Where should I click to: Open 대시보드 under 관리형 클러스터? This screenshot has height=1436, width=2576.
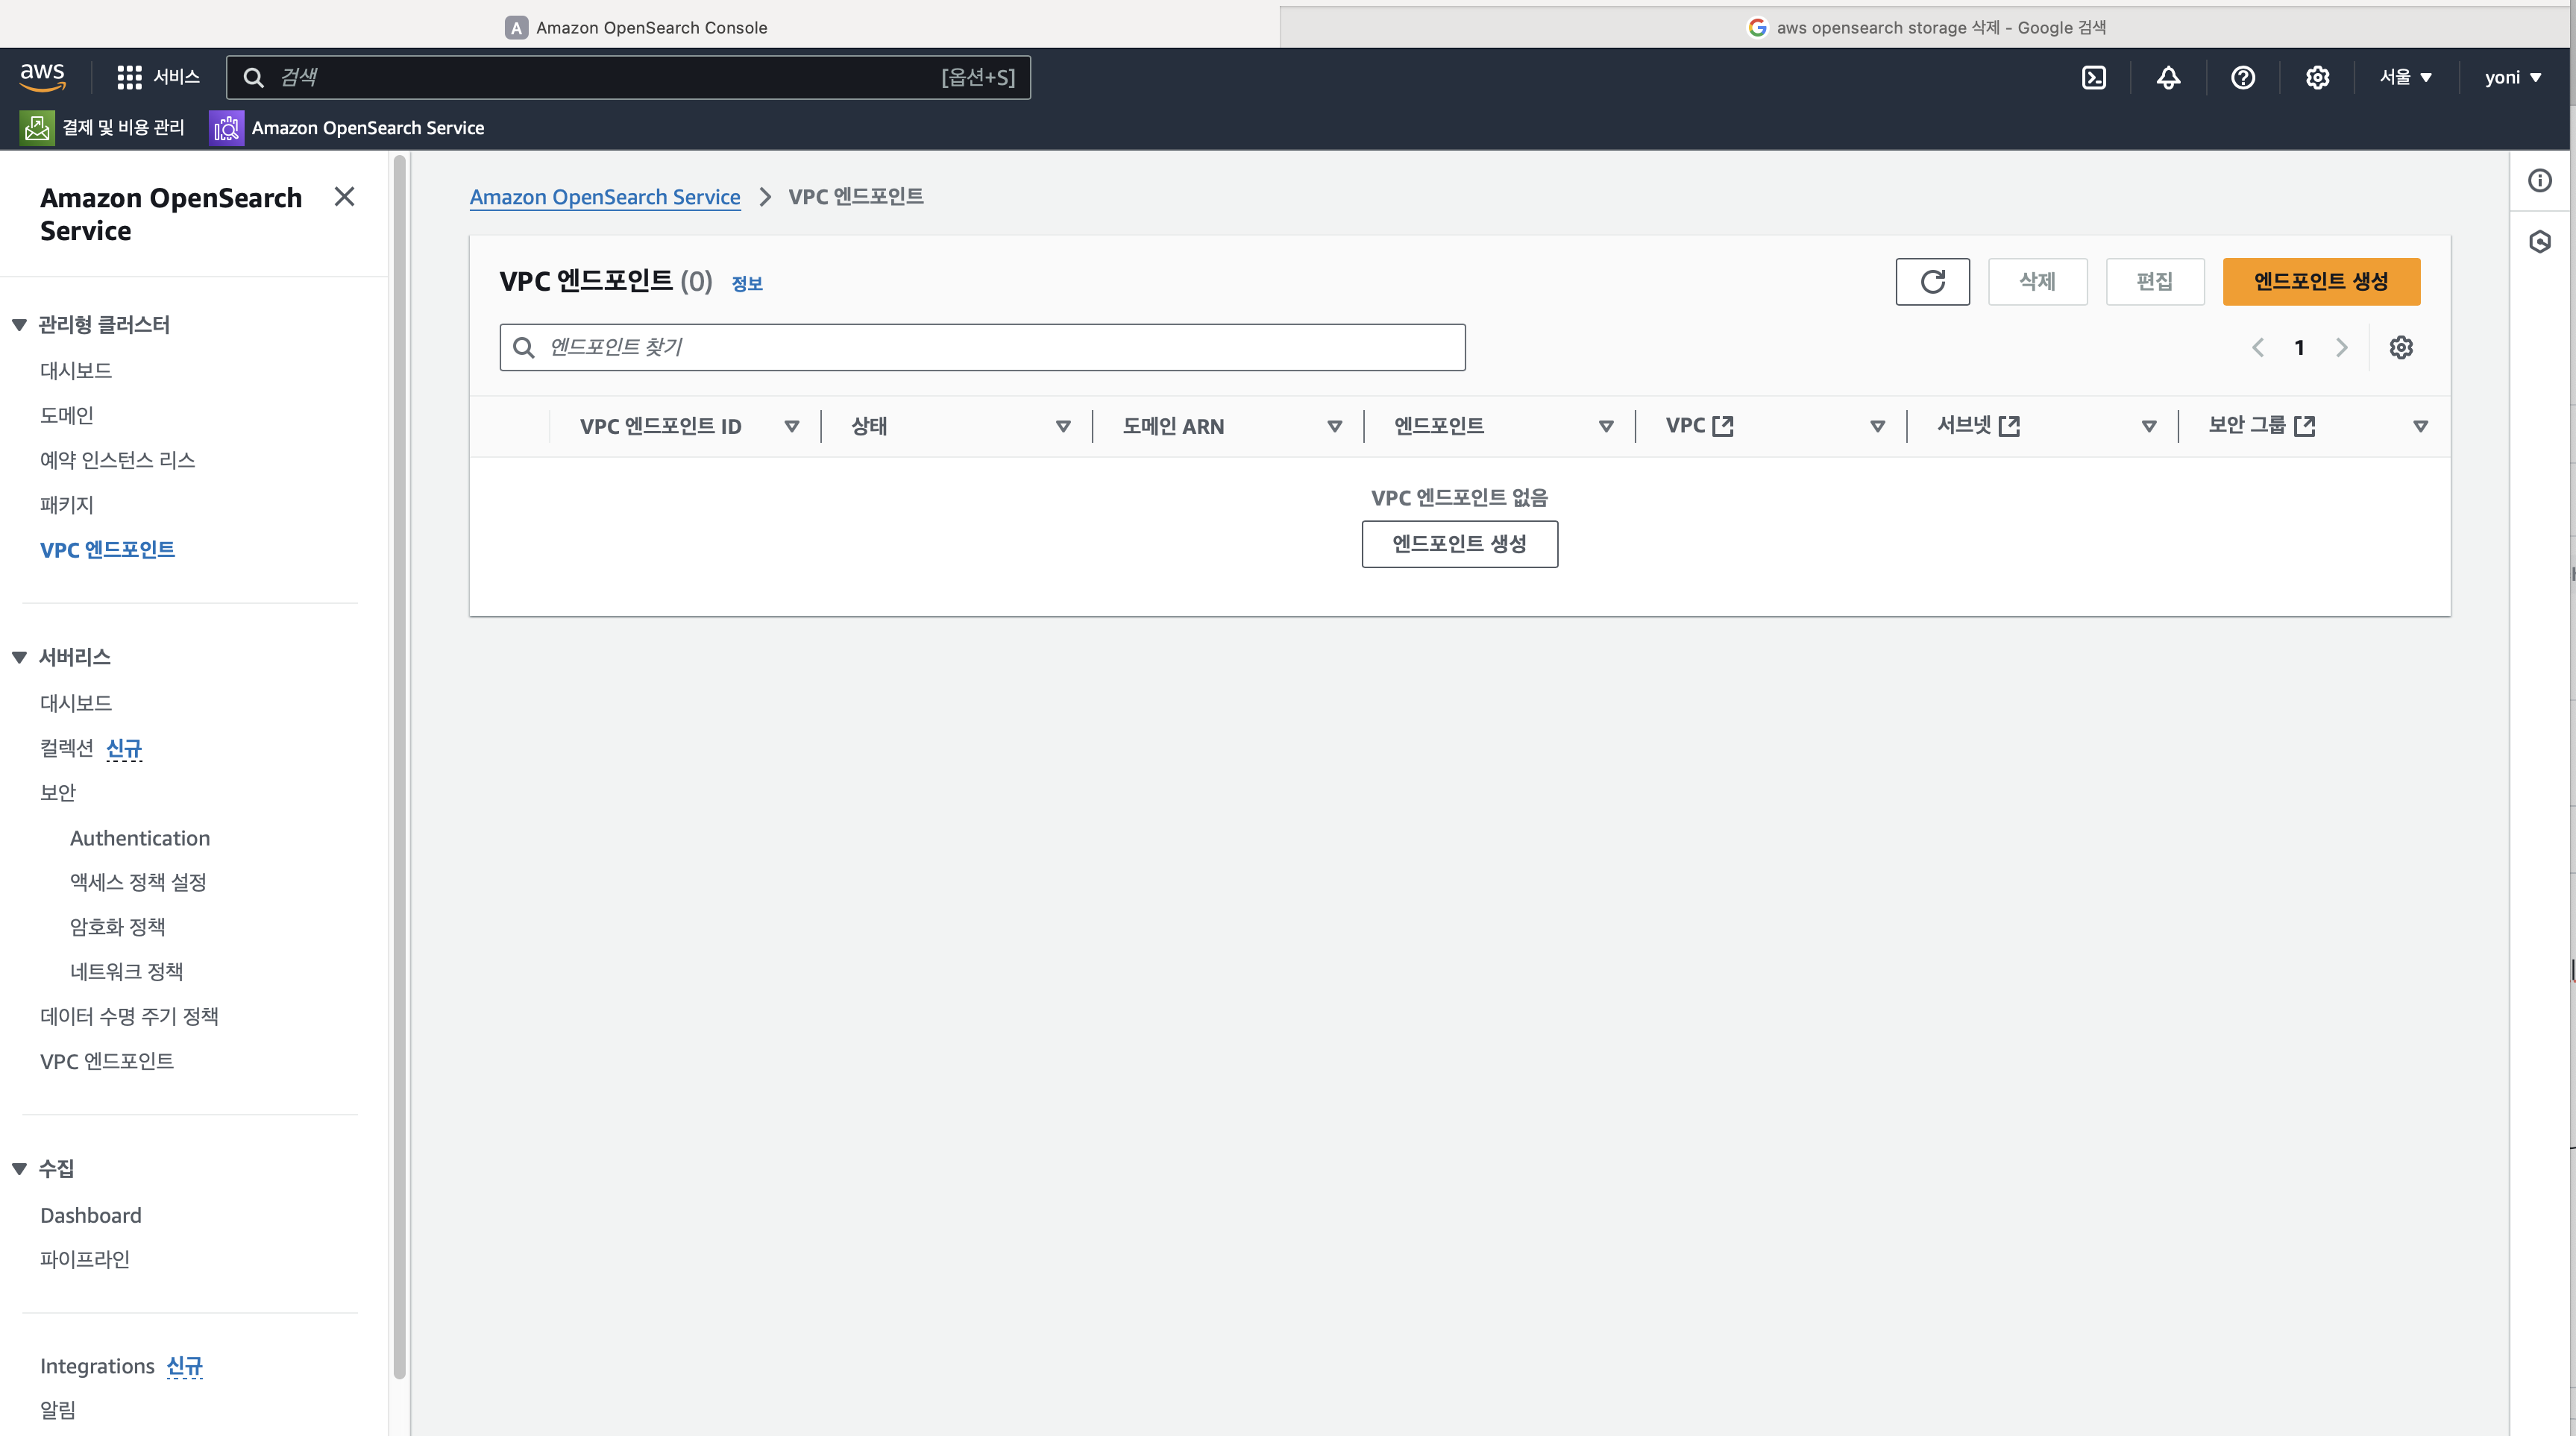pos(76,371)
